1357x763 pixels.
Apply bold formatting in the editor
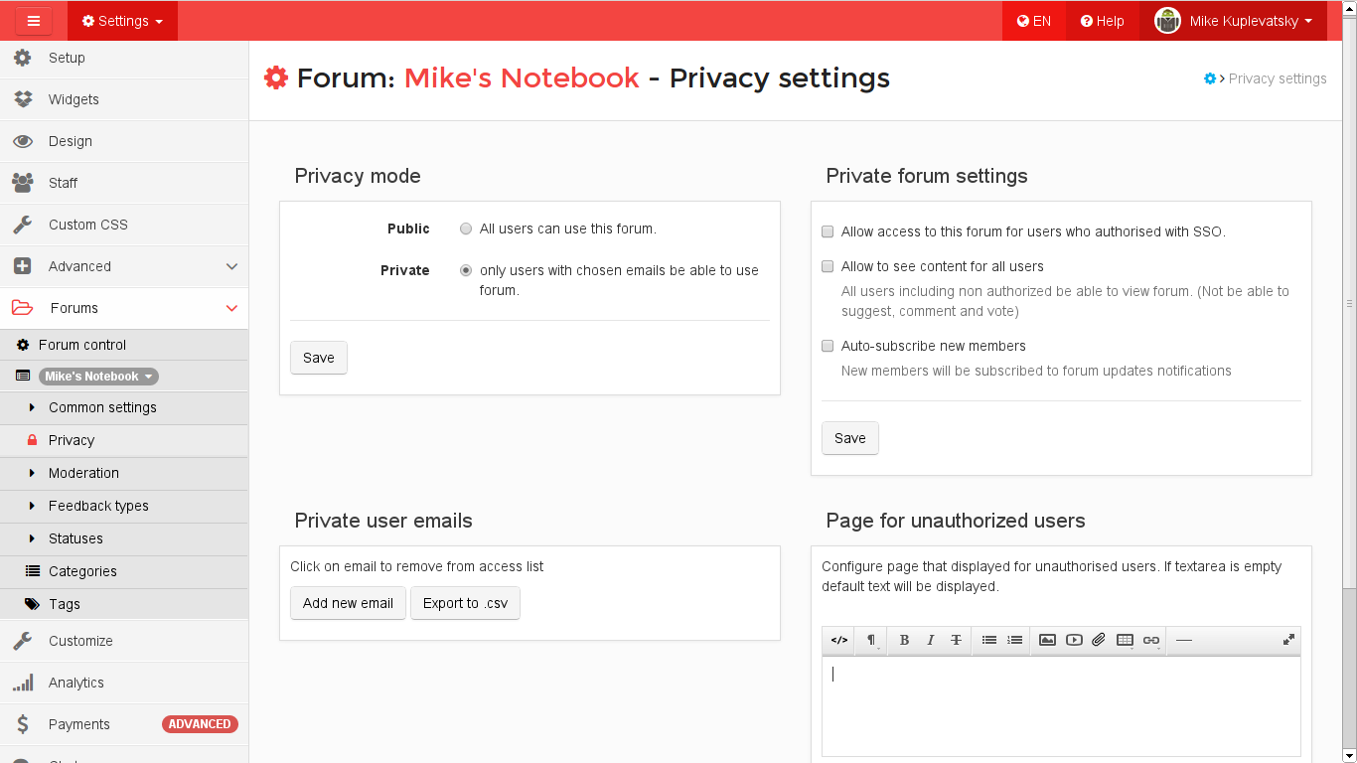(x=904, y=640)
